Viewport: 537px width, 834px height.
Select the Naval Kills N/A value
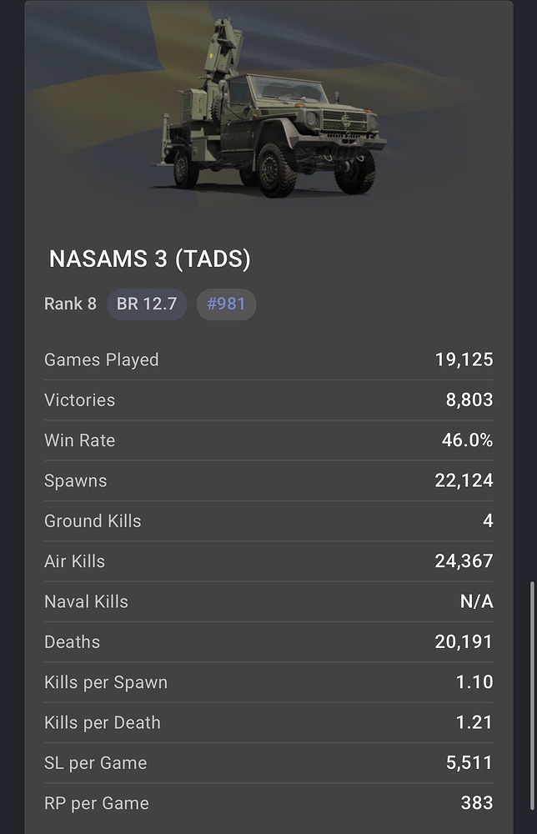tap(476, 601)
